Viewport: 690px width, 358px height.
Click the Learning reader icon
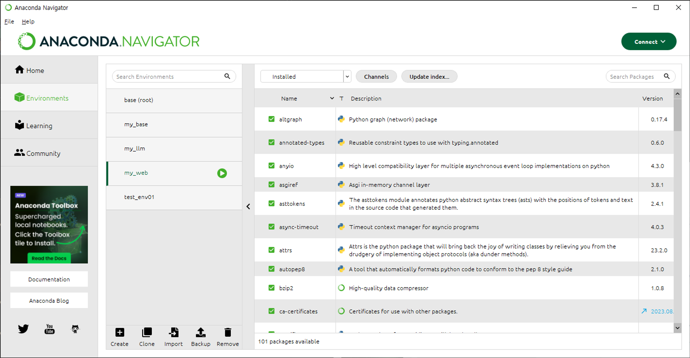[x=19, y=125]
